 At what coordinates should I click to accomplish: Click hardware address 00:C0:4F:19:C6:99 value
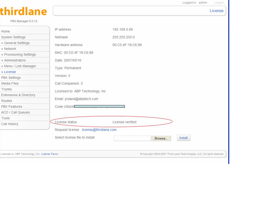(127, 45)
